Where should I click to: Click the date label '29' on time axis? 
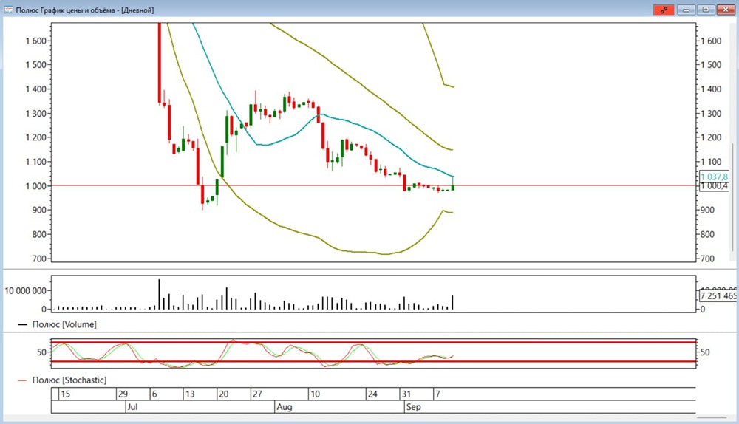(x=123, y=394)
